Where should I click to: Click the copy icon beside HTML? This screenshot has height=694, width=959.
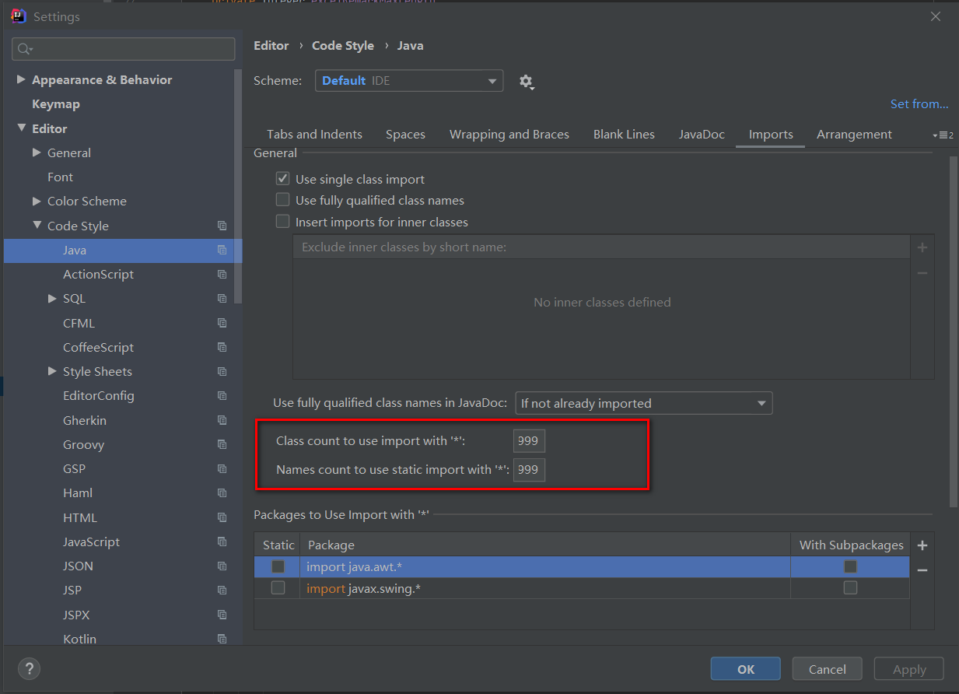point(222,517)
